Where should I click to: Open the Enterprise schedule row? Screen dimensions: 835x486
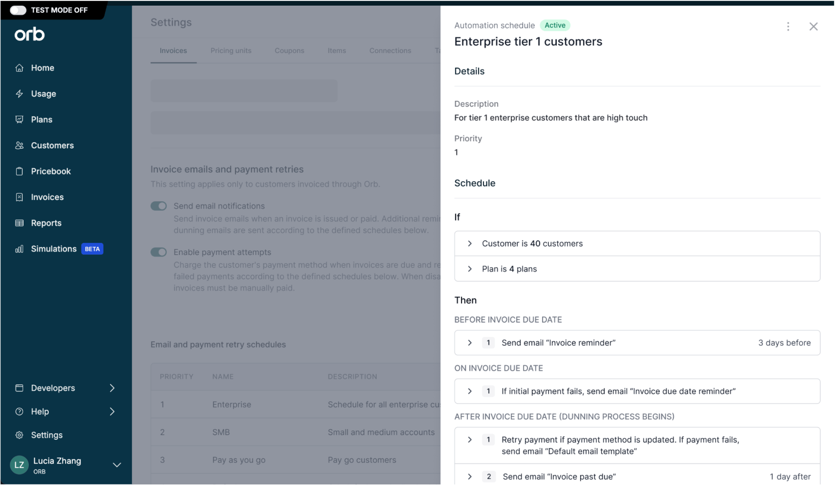coord(295,405)
